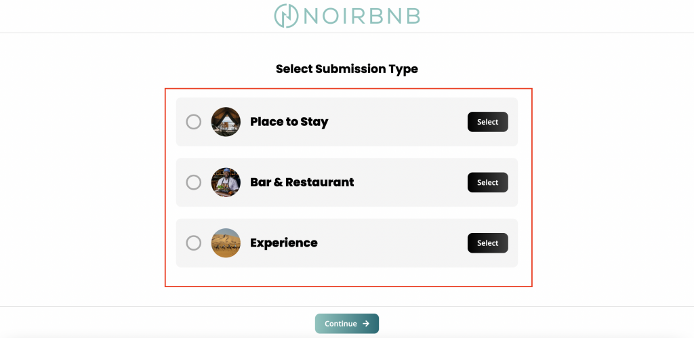Click the Select Submission Type heading

[347, 69]
